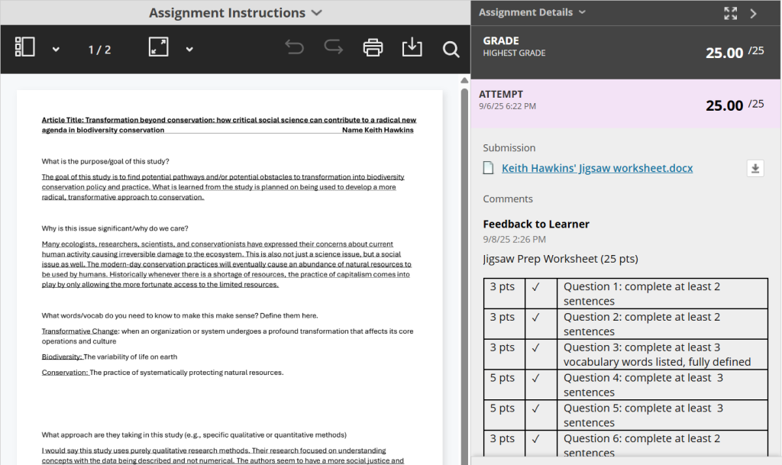Open the zoom options dropdown arrow
This screenshot has width=782, height=465.
[x=189, y=50]
